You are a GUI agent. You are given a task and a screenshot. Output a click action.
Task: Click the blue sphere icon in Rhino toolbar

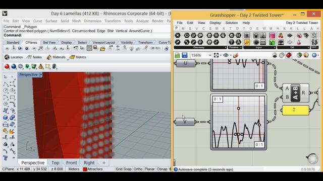point(14,66)
